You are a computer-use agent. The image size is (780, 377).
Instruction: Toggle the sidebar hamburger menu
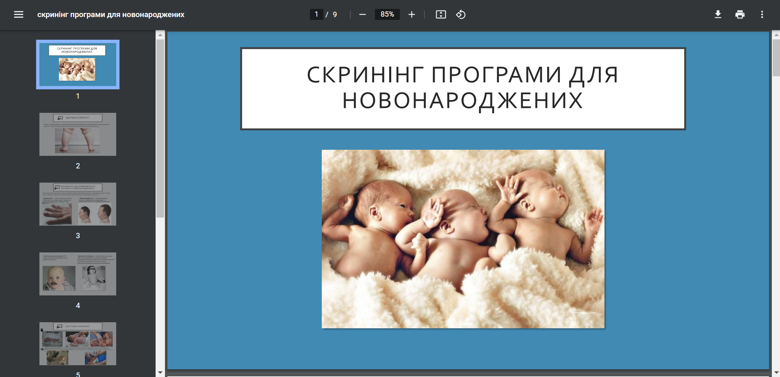point(19,15)
